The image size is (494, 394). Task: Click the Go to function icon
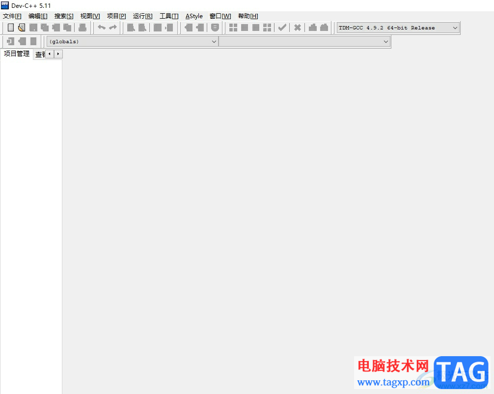[x=158, y=28]
